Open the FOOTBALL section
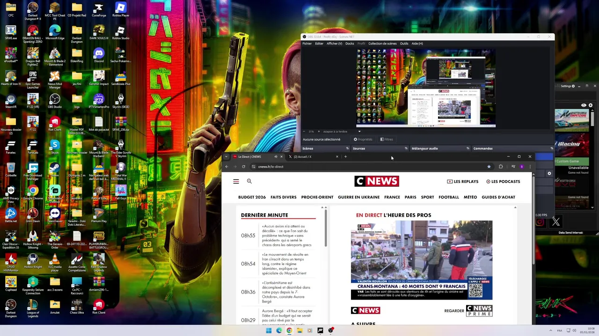Viewport: 599px width, 336px height. (x=449, y=197)
